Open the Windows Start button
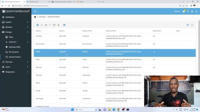This screenshot has height=112, width=200. click(x=72, y=110)
